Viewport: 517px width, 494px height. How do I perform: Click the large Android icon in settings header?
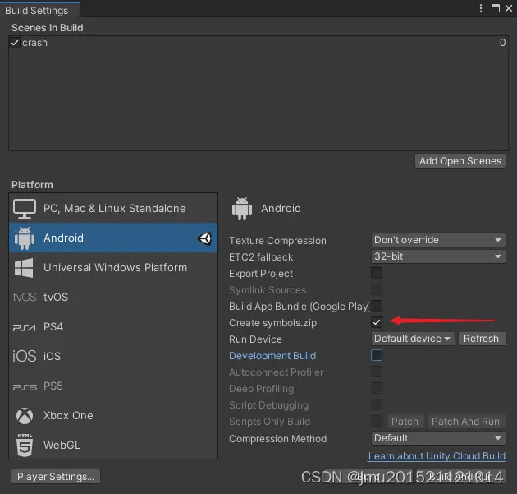coord(242,209)
